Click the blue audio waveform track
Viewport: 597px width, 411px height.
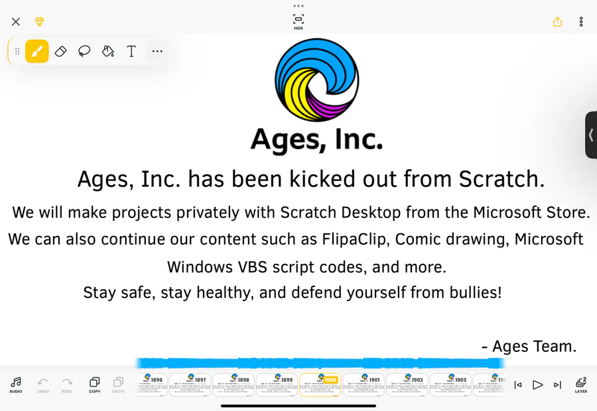(x=320, y=363)
